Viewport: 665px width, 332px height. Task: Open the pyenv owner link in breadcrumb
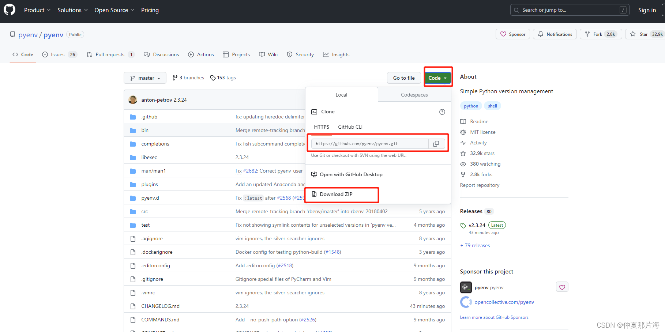pyautogui.click(x=28, y=35)
